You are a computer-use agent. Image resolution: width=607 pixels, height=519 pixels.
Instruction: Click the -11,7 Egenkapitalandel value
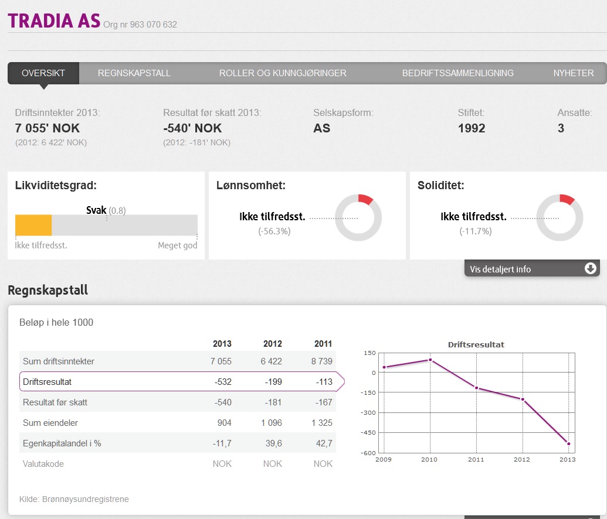[222, 443]
